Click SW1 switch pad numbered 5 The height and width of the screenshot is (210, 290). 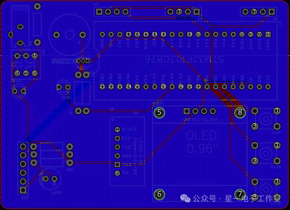[26, 73]
